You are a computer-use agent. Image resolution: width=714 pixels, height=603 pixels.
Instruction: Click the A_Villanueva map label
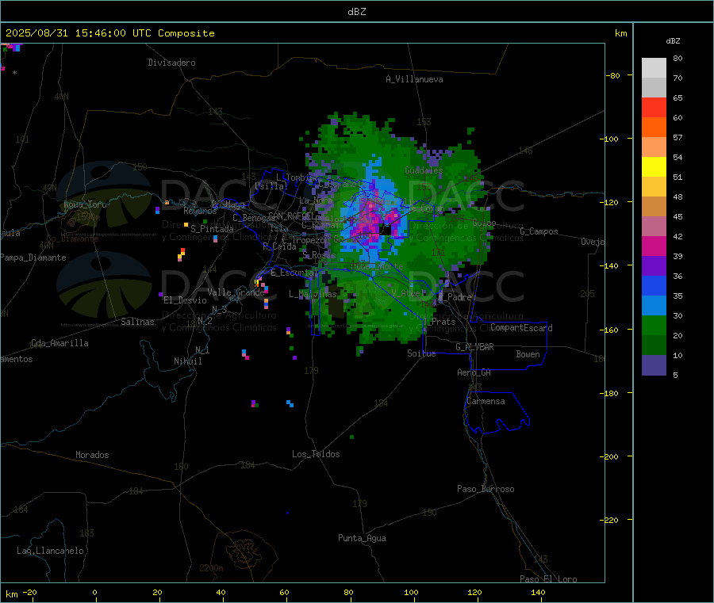coord(414,79)
